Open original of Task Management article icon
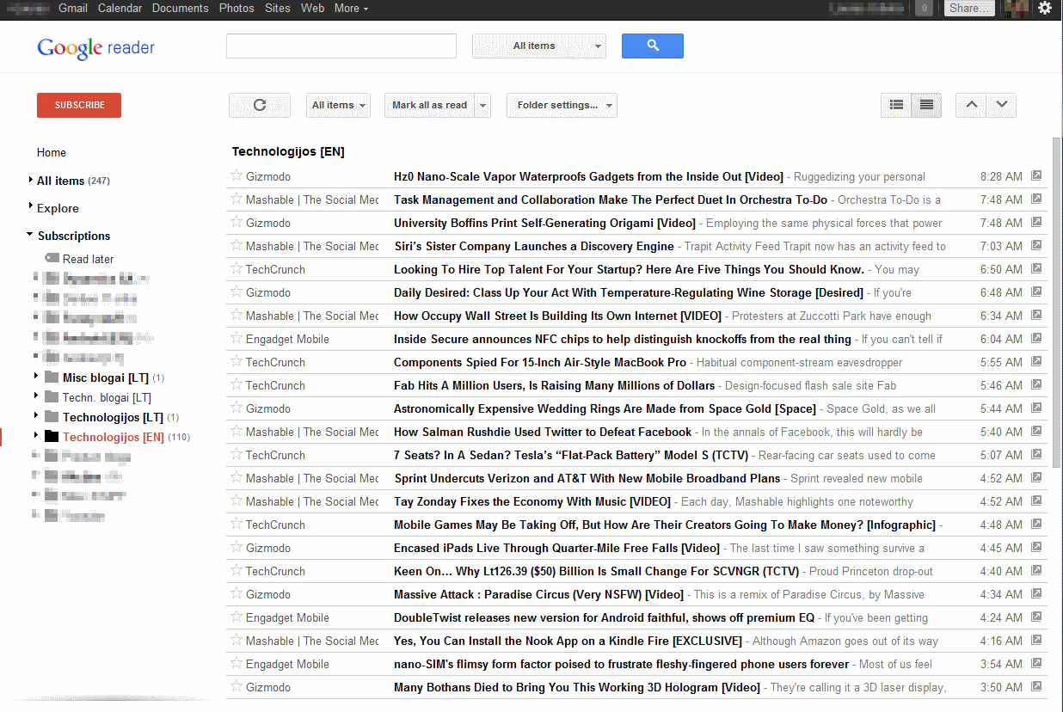1063x712 pixels. [x=1036, y=199]
